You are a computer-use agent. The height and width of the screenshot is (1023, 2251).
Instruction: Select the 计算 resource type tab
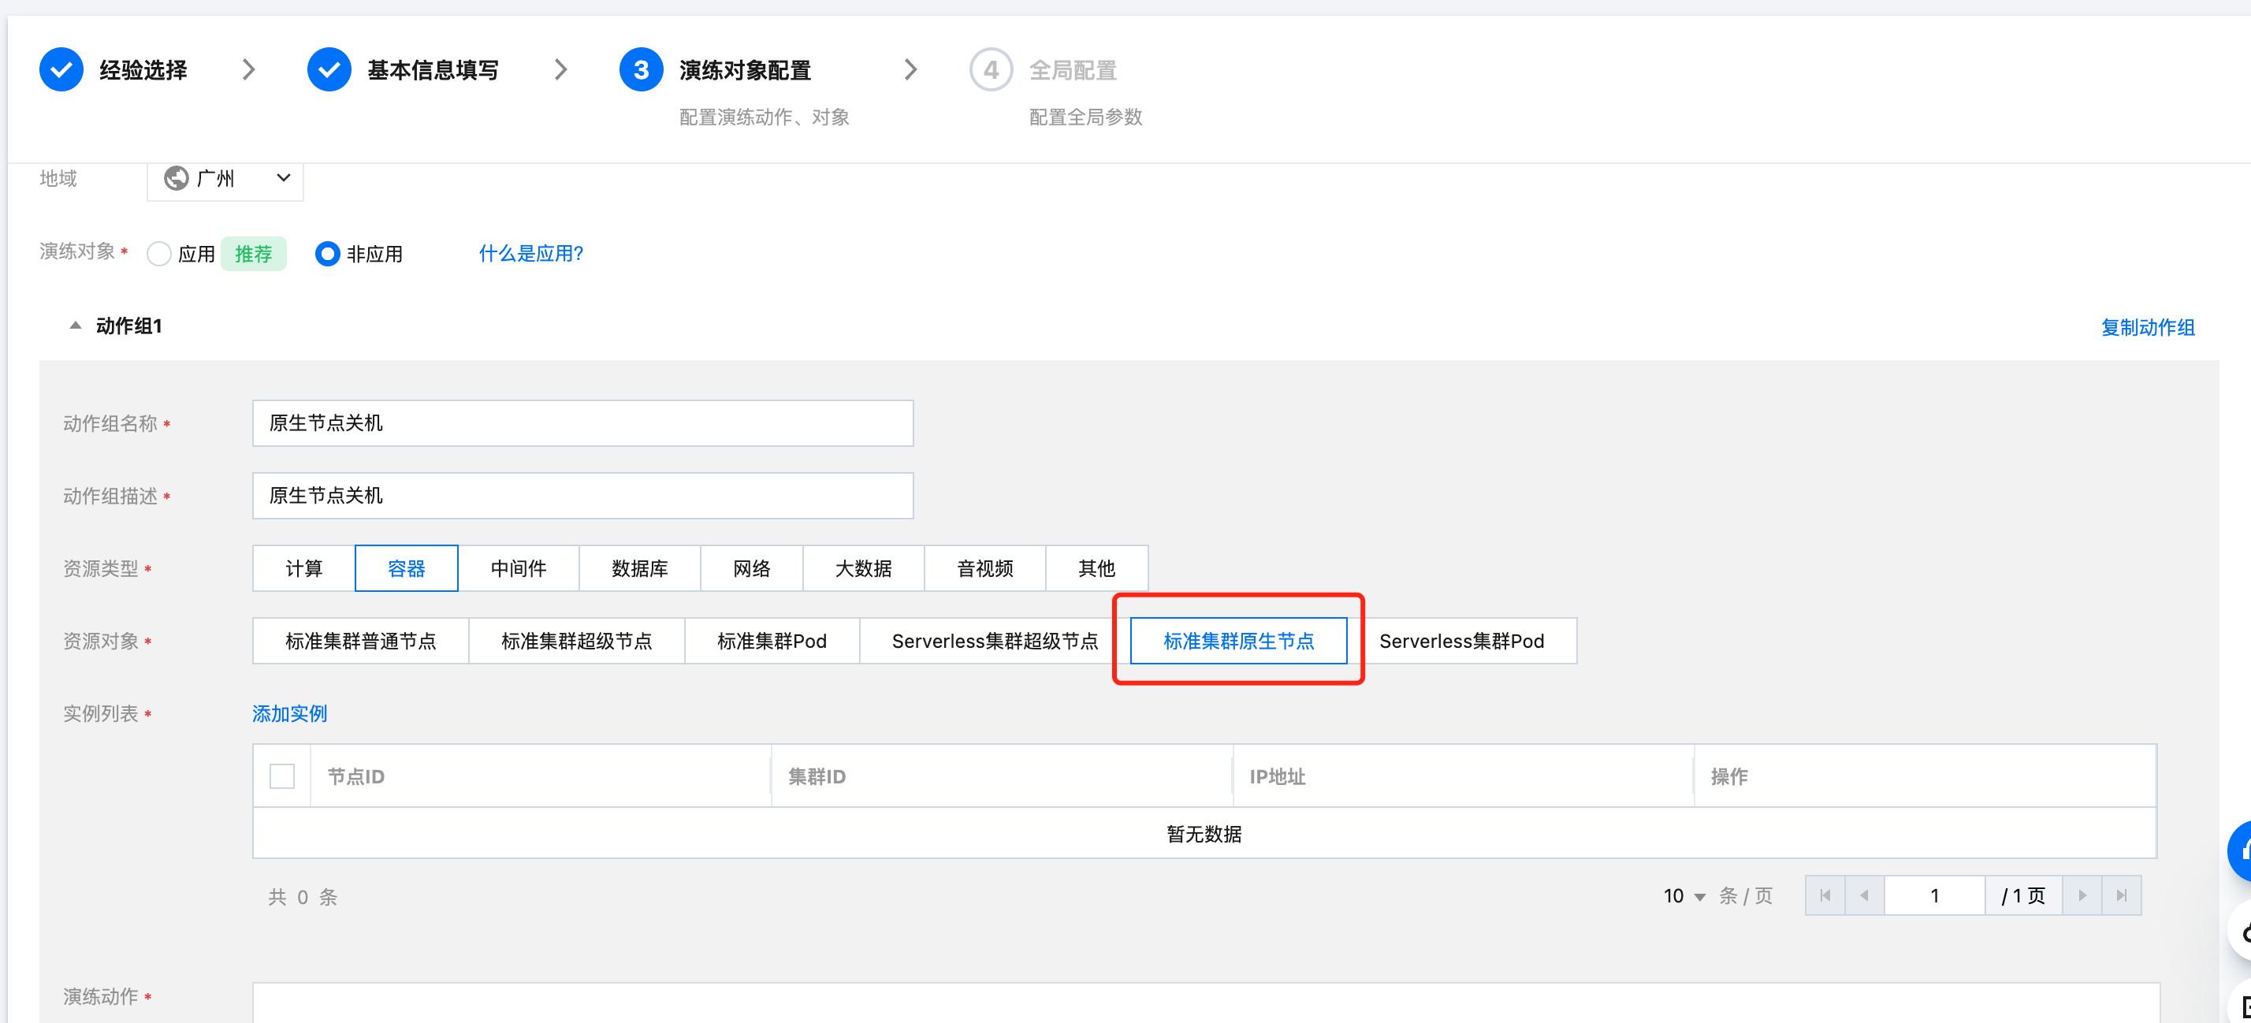point(303,569)
